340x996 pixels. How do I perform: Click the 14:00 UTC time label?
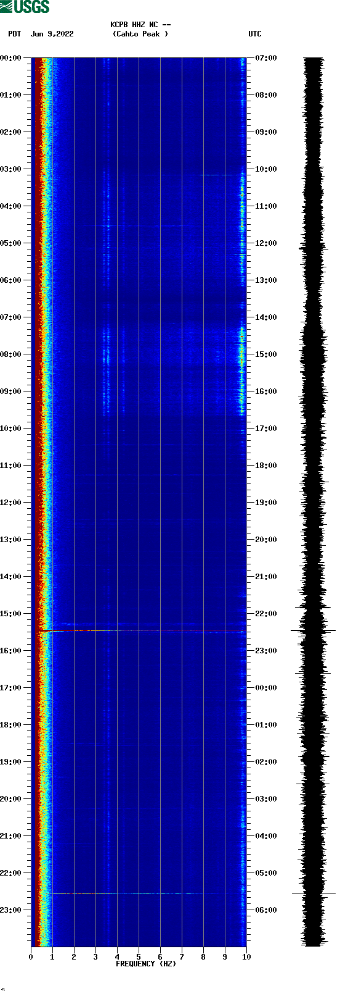tap(266, 317)
